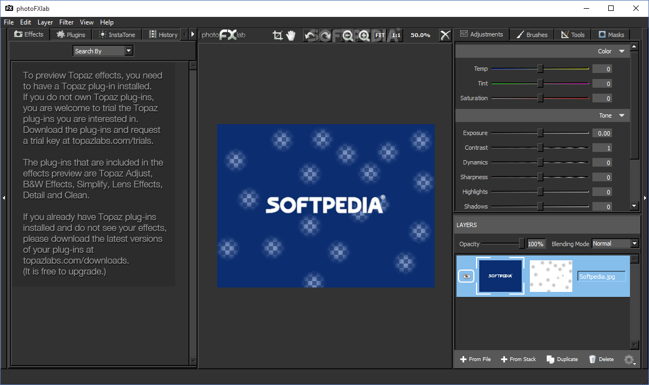The image size is (649, 385).
Task: Collapse the Color section arrow
Action: (622, 51)
